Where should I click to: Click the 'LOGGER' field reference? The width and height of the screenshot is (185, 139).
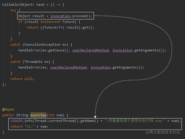click(16, 121)
